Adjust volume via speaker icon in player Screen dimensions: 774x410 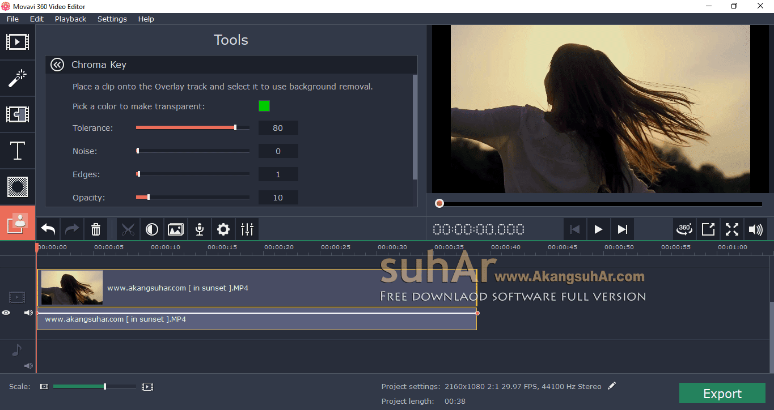click(756, 229)
